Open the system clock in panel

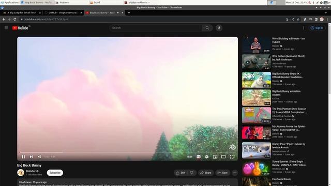point(296,3)
